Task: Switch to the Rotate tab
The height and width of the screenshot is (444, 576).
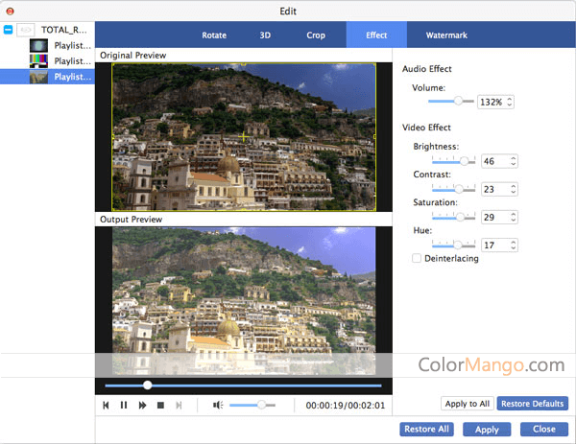Action: click(x=214, y=35)
